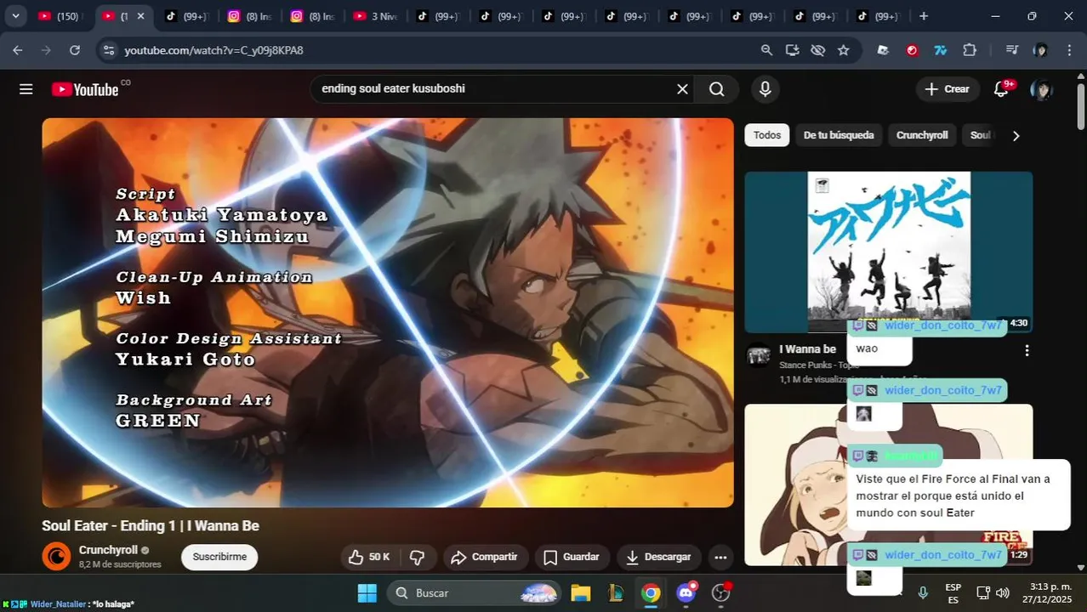
Task: Save video using the Guardar button
Action: click(x=572, y=558)
